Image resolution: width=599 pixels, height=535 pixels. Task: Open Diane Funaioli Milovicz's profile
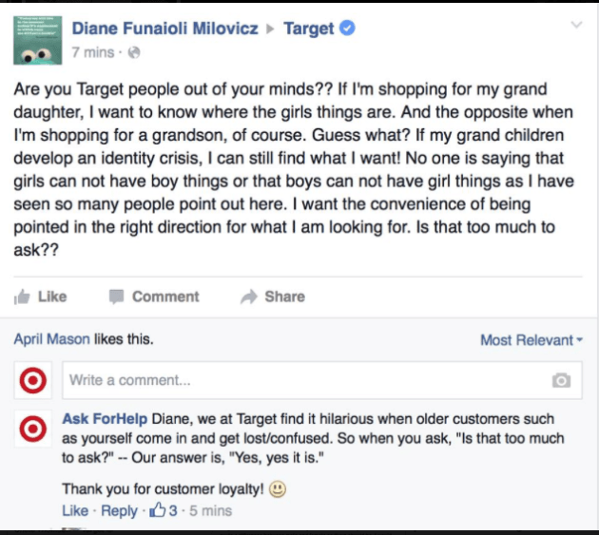[x=164, y=29]
